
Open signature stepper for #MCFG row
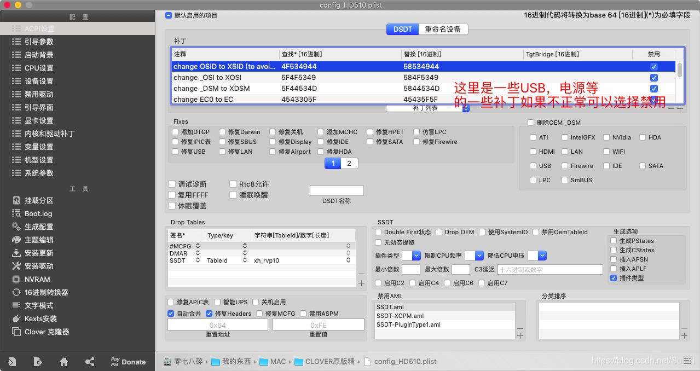198,246
